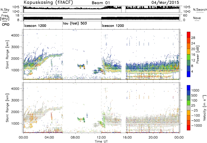The width and height of the screenshot is (207, 143).
Task: Click the "Freq. [MHz]" axis label
Action: click(x=5, y=17)
